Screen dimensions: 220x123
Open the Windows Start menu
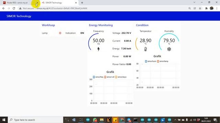4,120
